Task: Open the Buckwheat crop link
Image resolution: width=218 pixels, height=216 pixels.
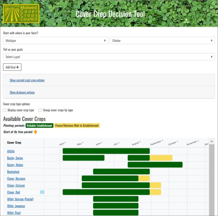Action: 13,172
